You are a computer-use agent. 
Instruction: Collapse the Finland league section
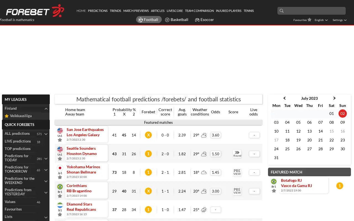(46, 109)
